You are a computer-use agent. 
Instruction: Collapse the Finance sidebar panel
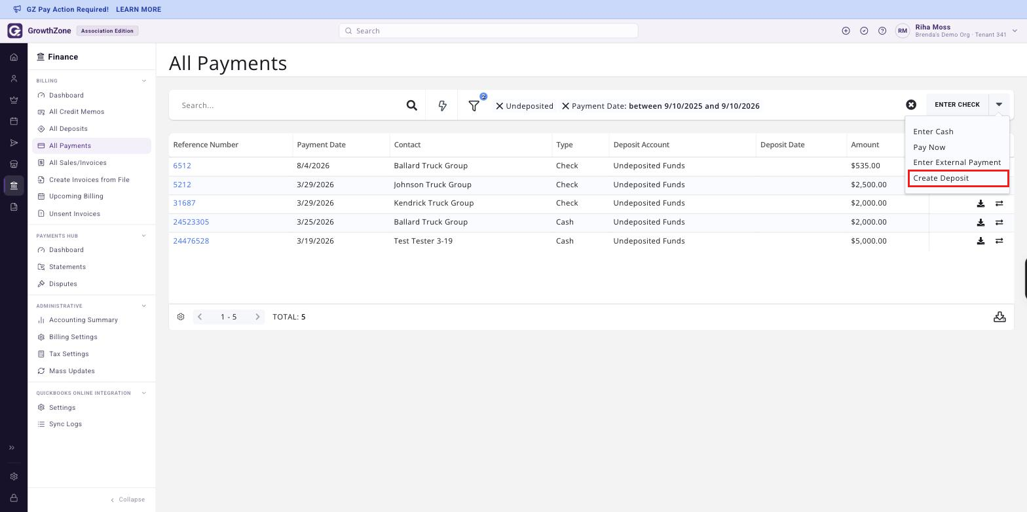128,500
